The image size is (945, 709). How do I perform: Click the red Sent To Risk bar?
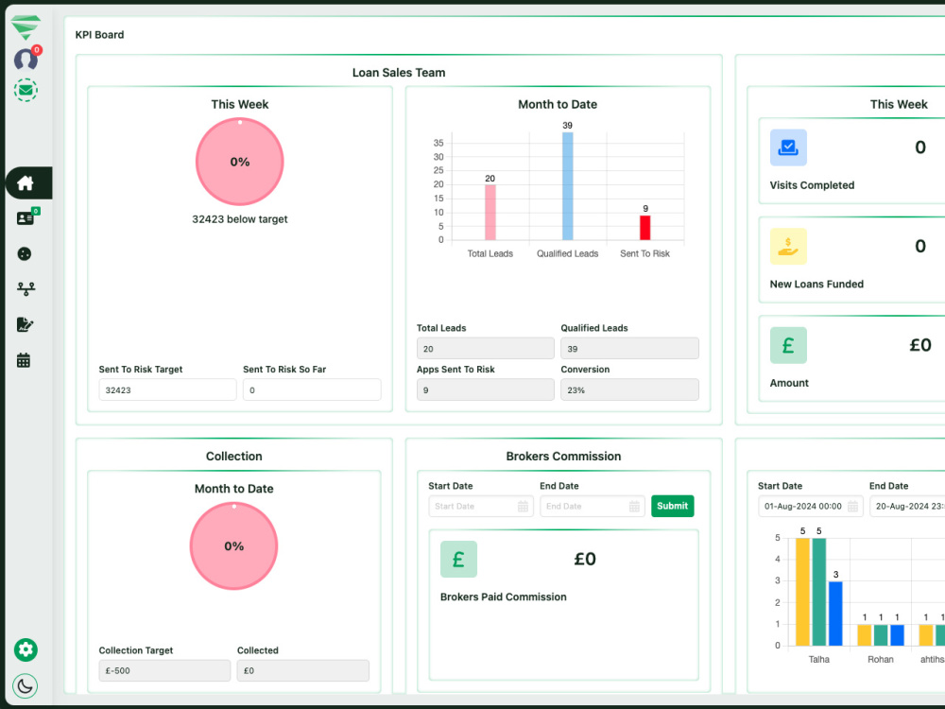(x=644, y=227)
